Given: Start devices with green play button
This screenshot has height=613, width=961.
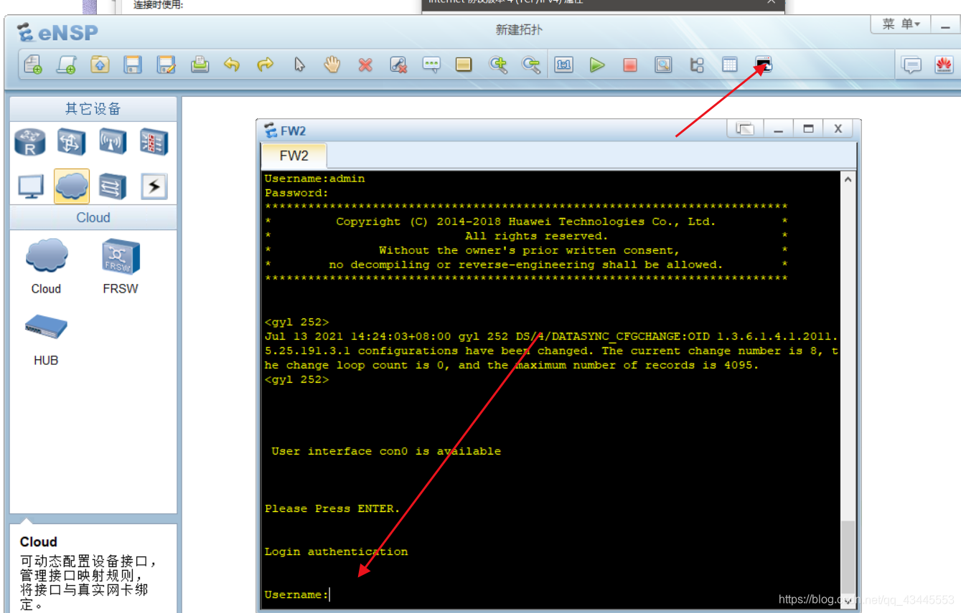Looking at the screenshot, I should tap(597, 65).
